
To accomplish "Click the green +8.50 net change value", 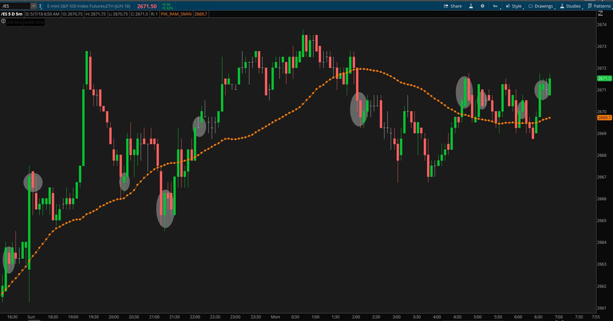I will [x=166, y=5].
